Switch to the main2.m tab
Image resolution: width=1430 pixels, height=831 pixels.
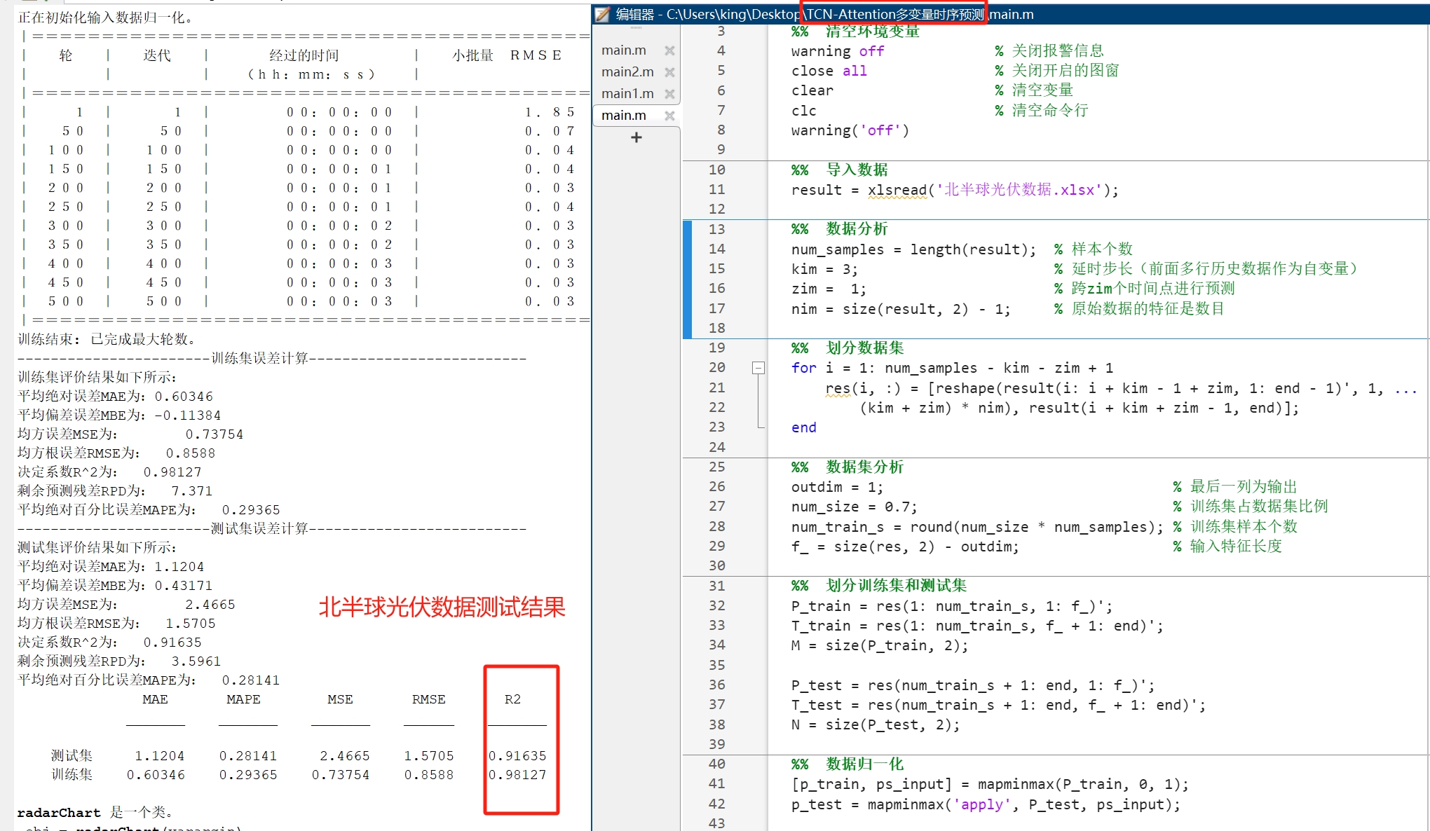coord(626,71)
